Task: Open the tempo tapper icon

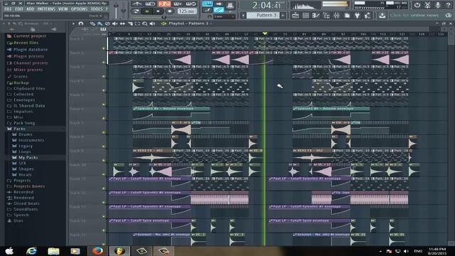Action: pos(368,16)
